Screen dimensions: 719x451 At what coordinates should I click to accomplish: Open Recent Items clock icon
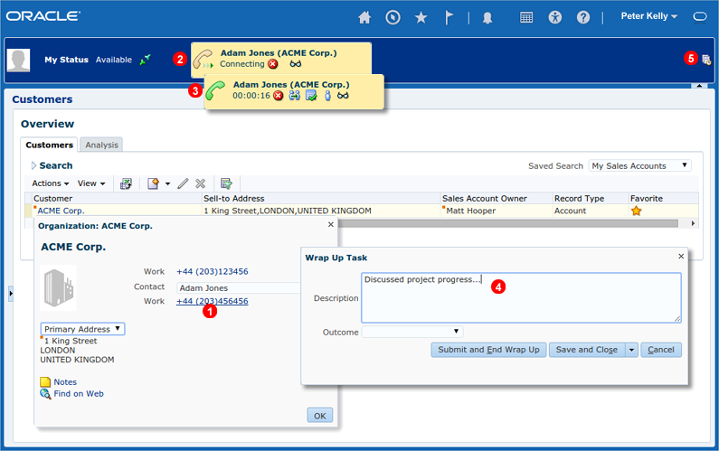tap(393, 17)
